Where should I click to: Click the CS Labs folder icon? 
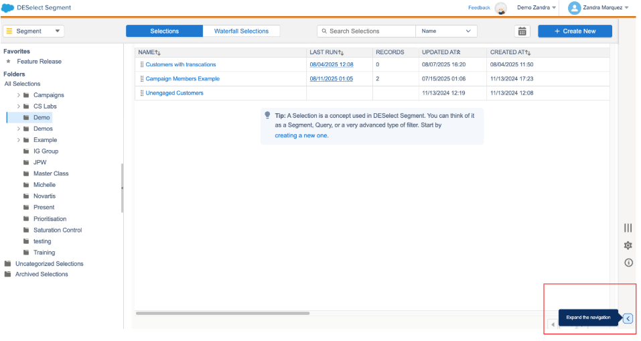pyautogui.click(x=26, y=107)
